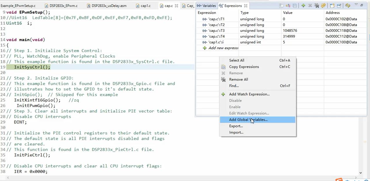Click the Uint16 i; declaration line
Viewport: 370px width, 181px height.
[19, 23]
